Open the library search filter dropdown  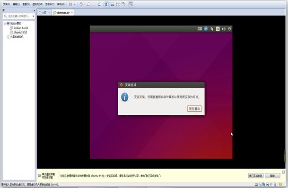point(33,16)
